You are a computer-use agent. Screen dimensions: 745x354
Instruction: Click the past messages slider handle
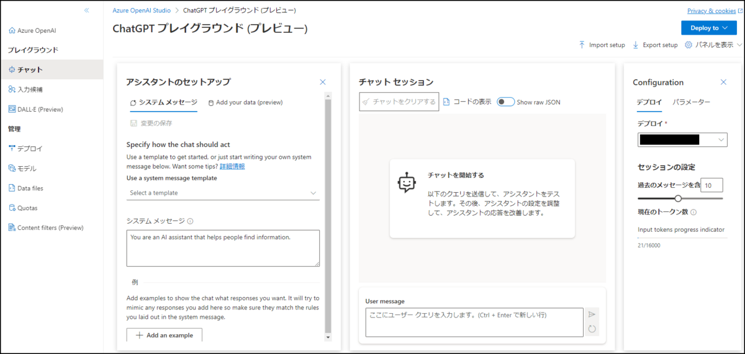point(678,198)
